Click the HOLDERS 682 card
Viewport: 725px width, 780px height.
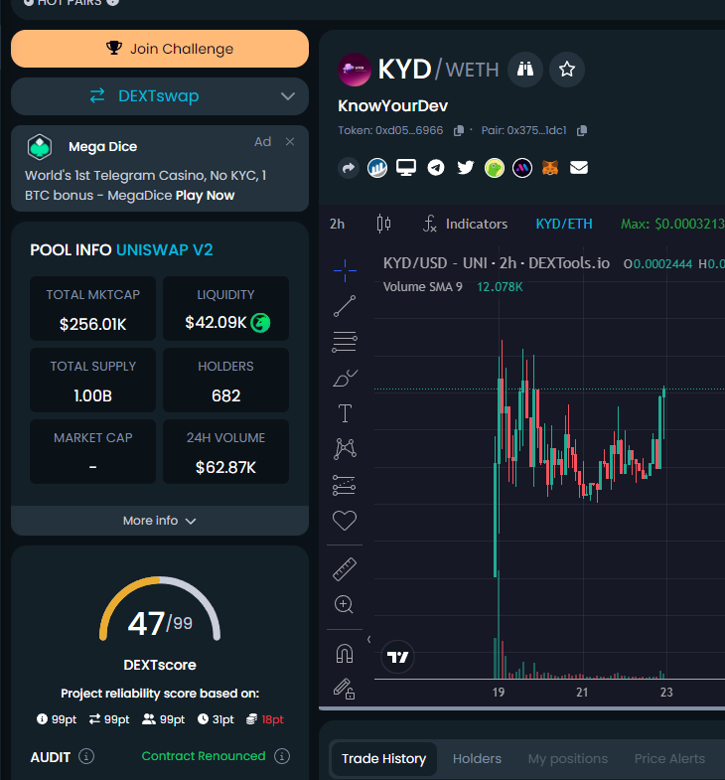[225, 380]
